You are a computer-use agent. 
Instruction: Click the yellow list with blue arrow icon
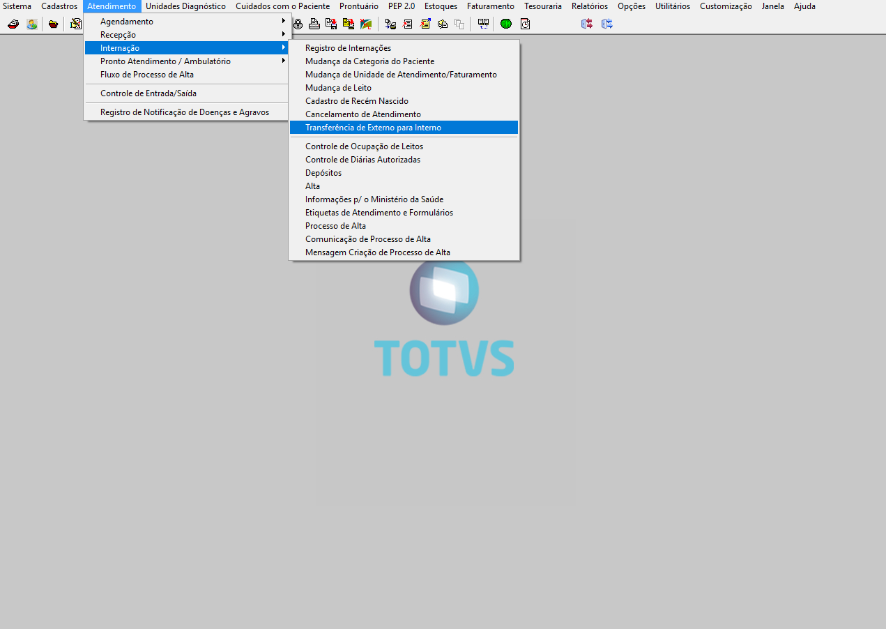point(425,24)
